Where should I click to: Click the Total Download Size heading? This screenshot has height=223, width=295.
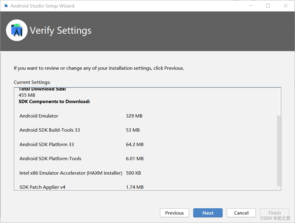[42, 89]
